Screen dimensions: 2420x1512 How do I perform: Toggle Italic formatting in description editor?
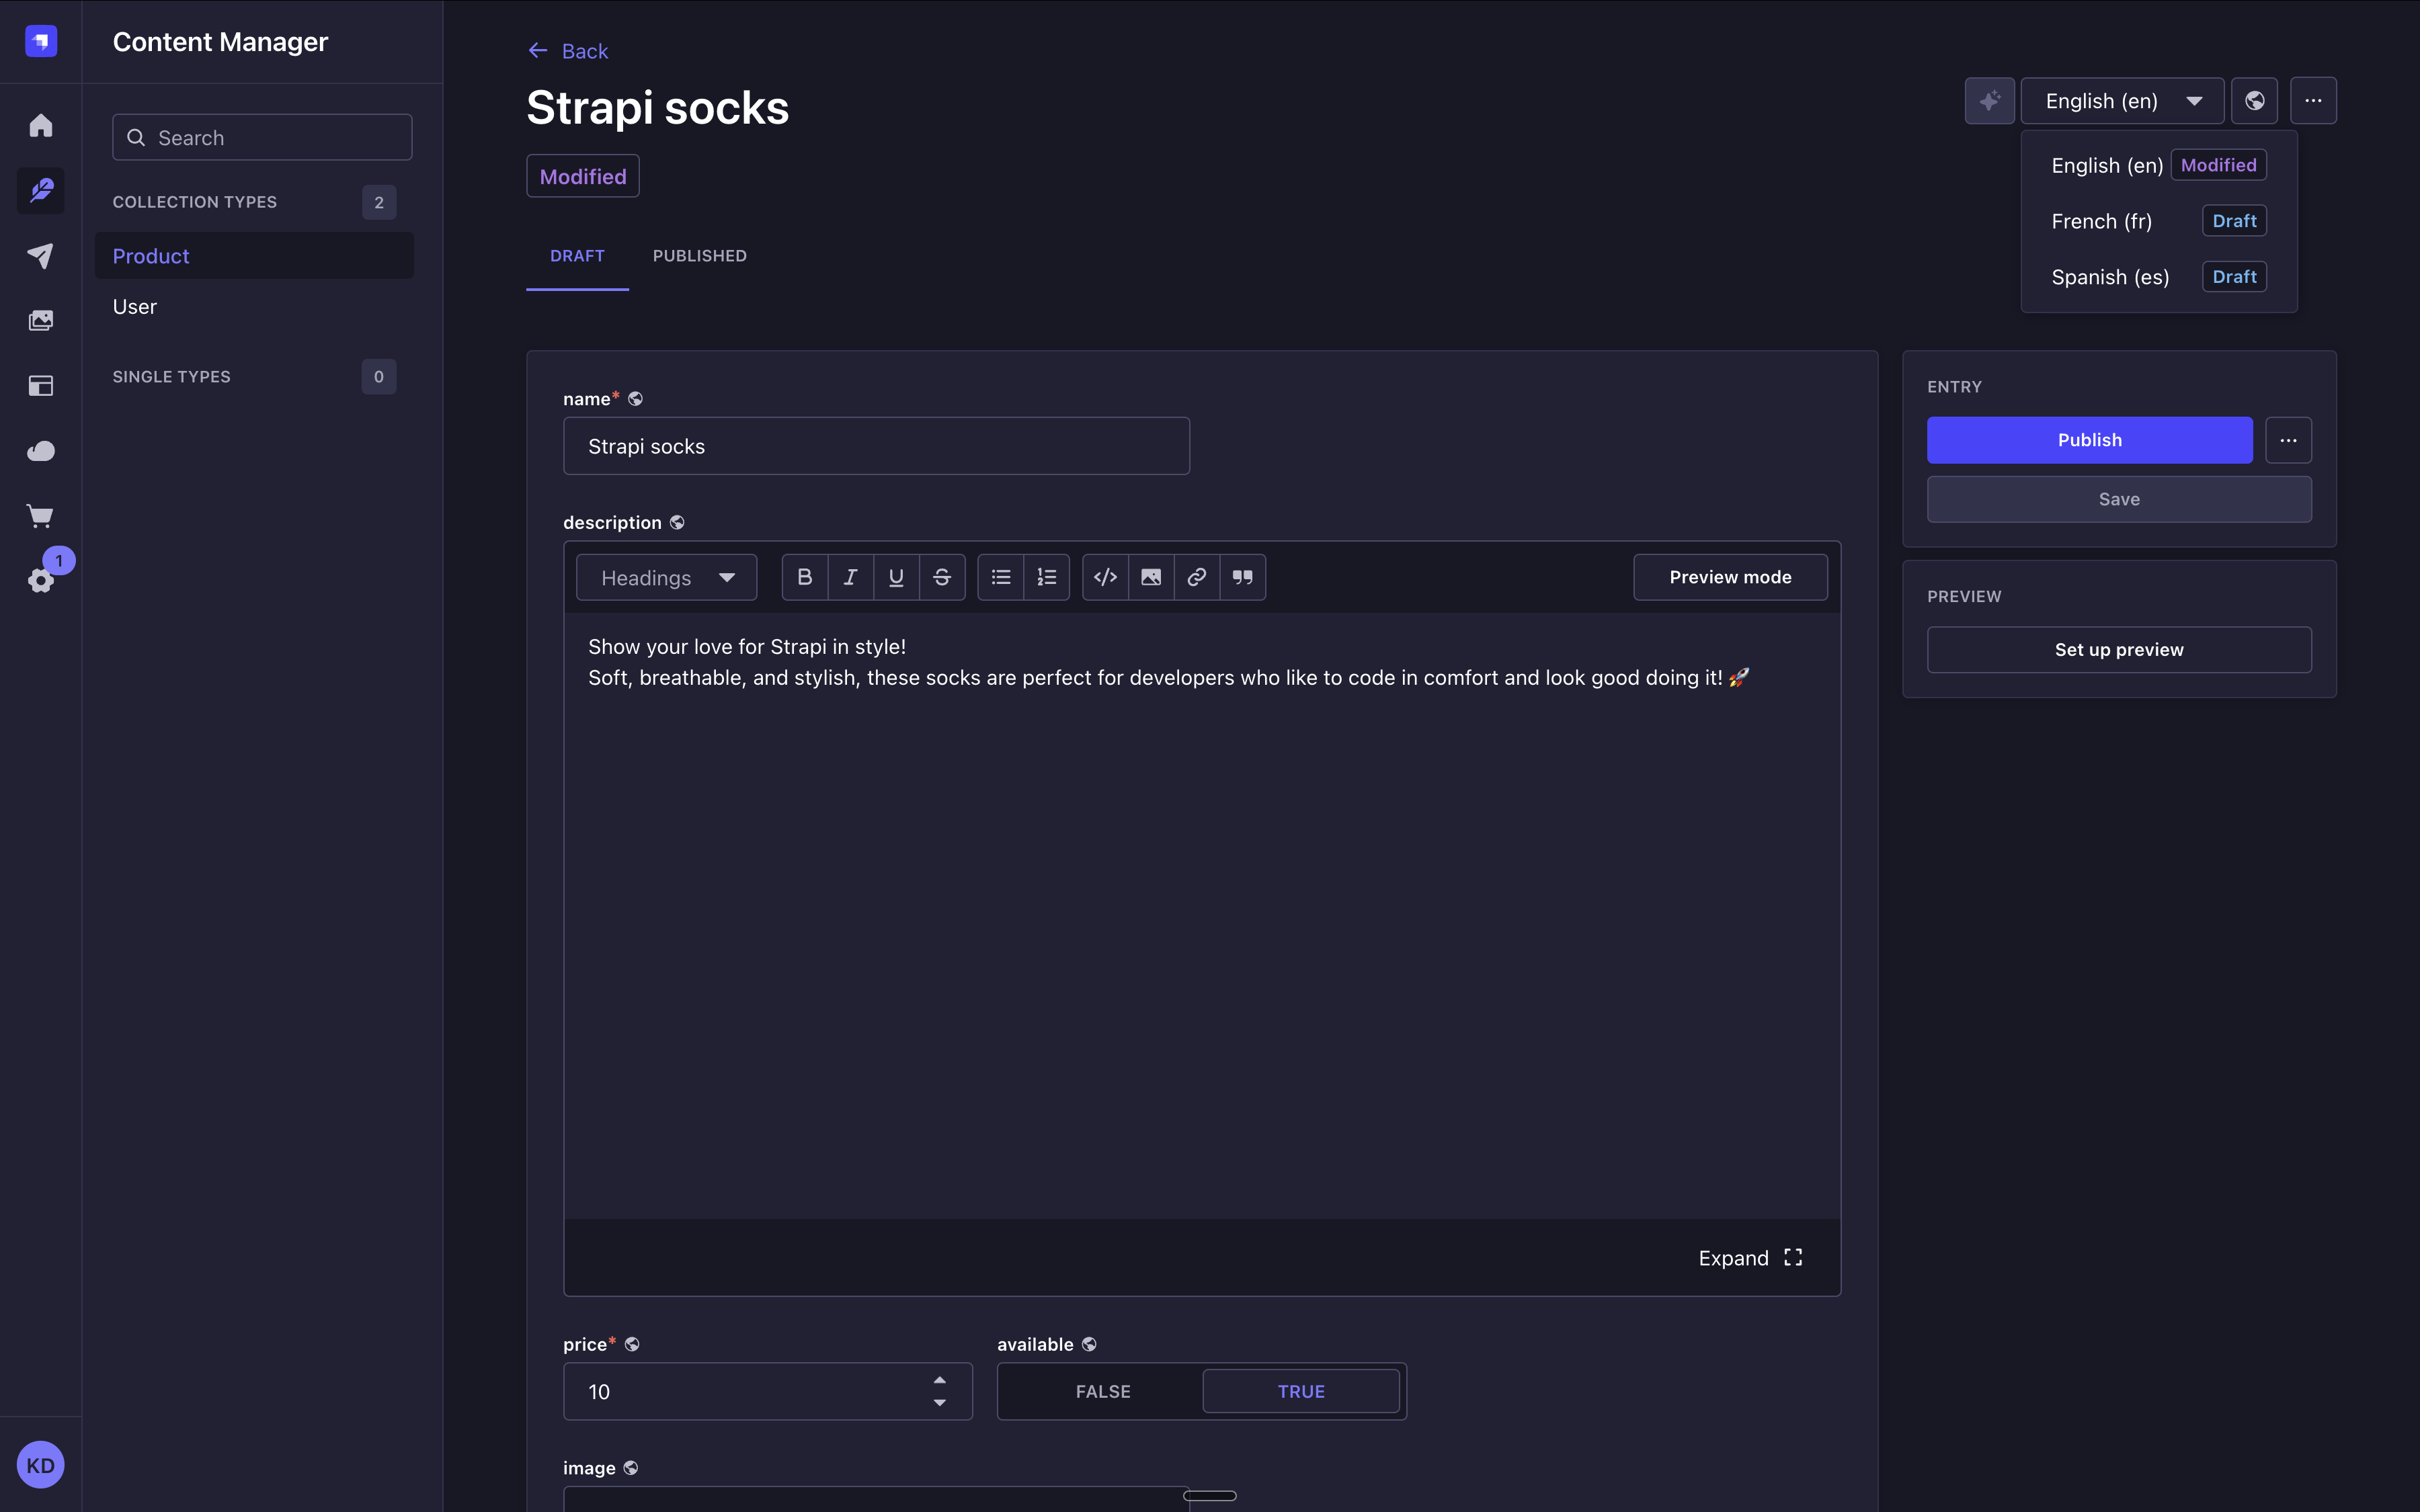click(x=850, y=577)
